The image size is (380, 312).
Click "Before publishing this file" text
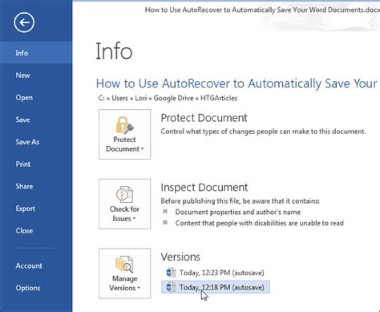pos(240,201)
